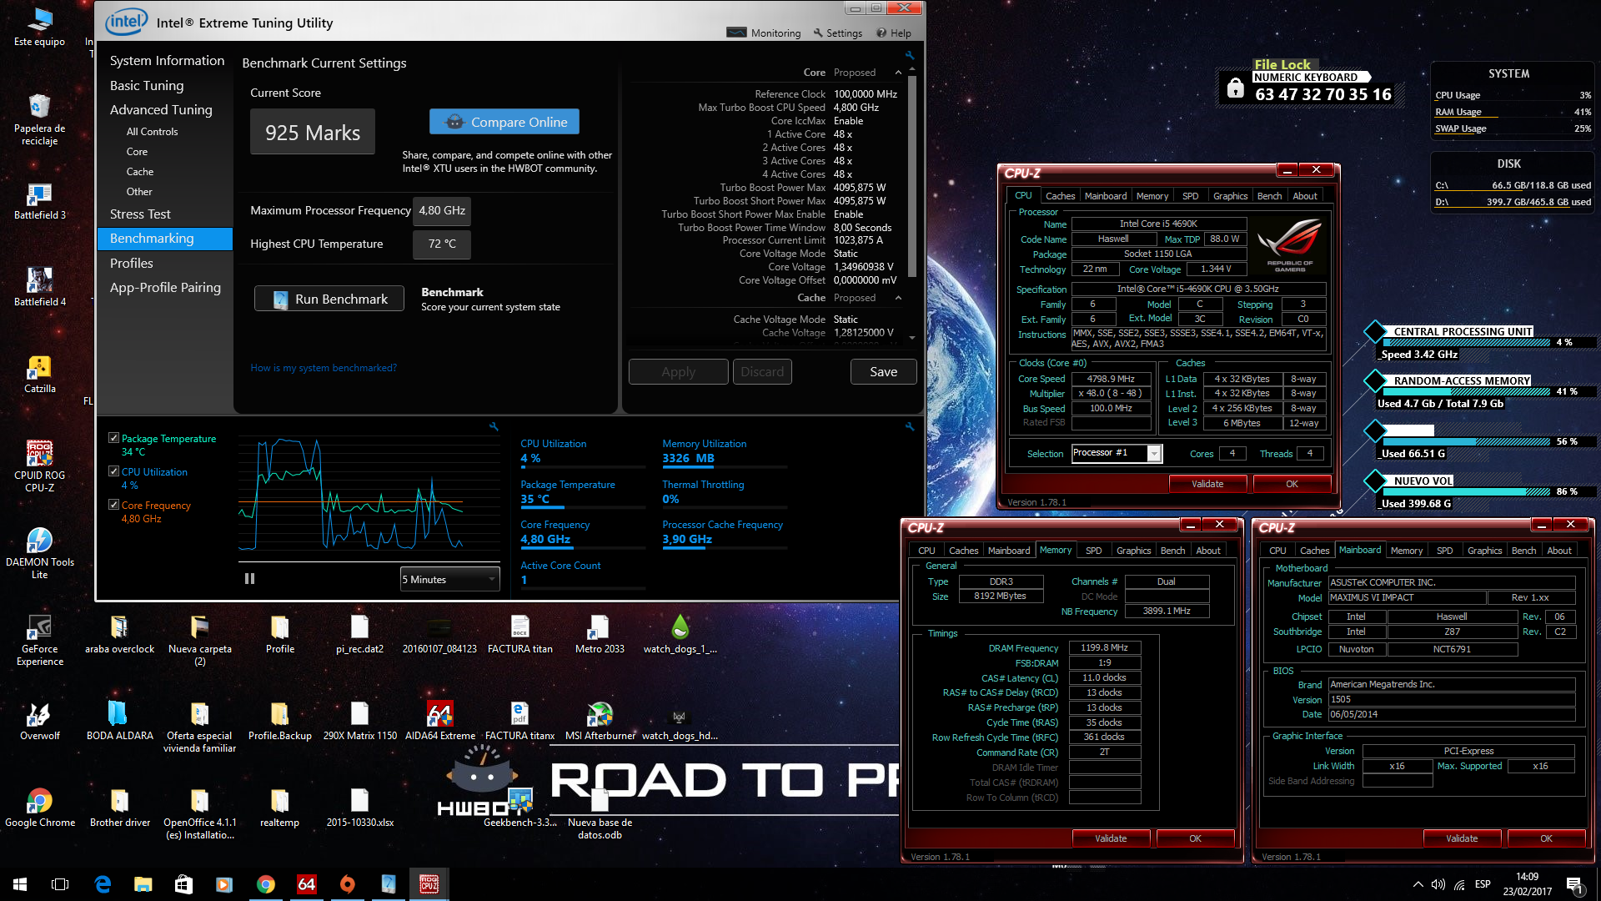Viewport: 1601px width, 901px height.
Task: Open How is my system benchmarked link
Action: [x=324, y=368]
